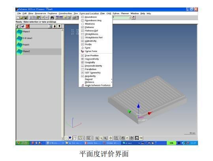Click the up arrow icon above feature list
The height and width of the screenshot is (161, 213).
click(59, 26)
